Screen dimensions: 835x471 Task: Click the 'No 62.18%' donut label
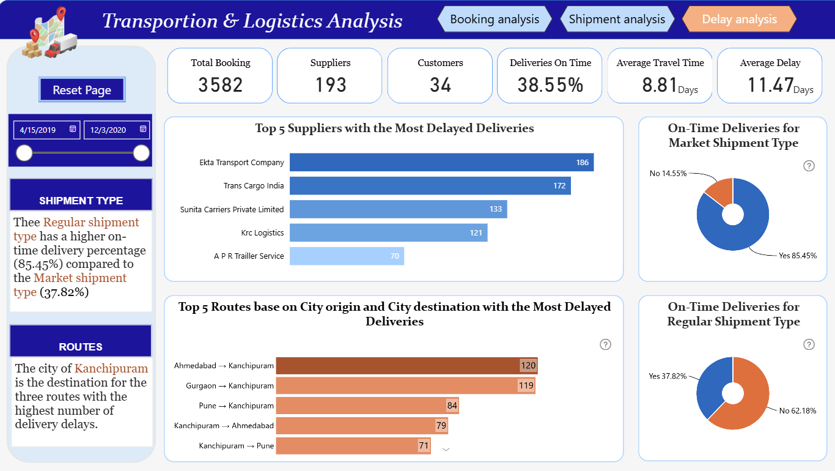click(x=798, y=410)
